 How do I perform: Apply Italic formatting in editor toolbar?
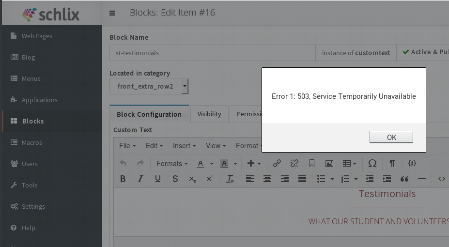(x=140, y=179)
